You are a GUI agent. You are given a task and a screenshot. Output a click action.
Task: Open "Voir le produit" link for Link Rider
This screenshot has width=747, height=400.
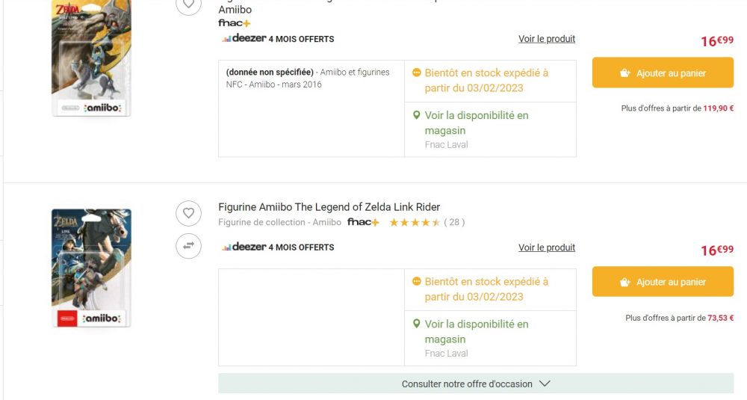click(547, 247)
